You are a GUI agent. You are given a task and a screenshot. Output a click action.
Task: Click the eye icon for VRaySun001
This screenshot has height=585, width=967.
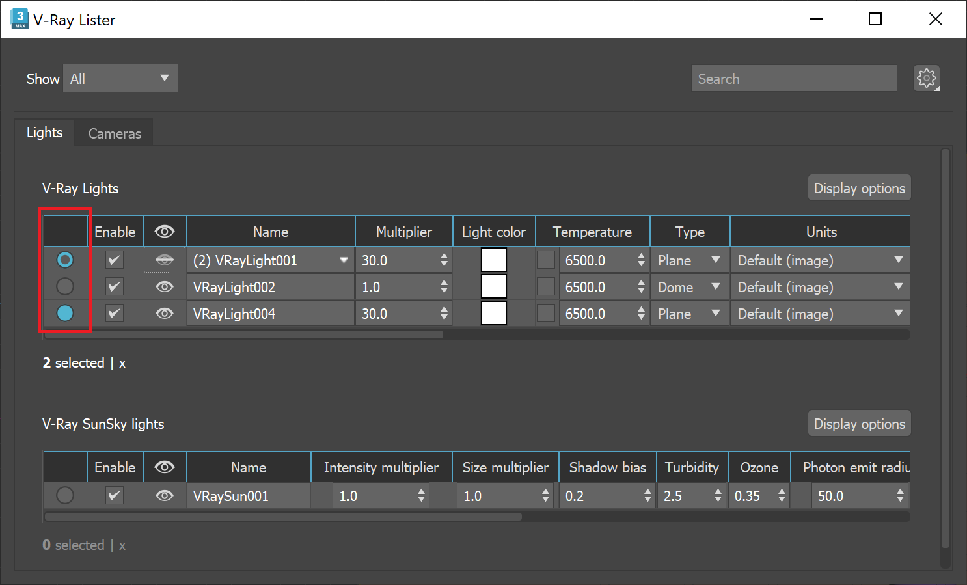(x=164, y=495)
